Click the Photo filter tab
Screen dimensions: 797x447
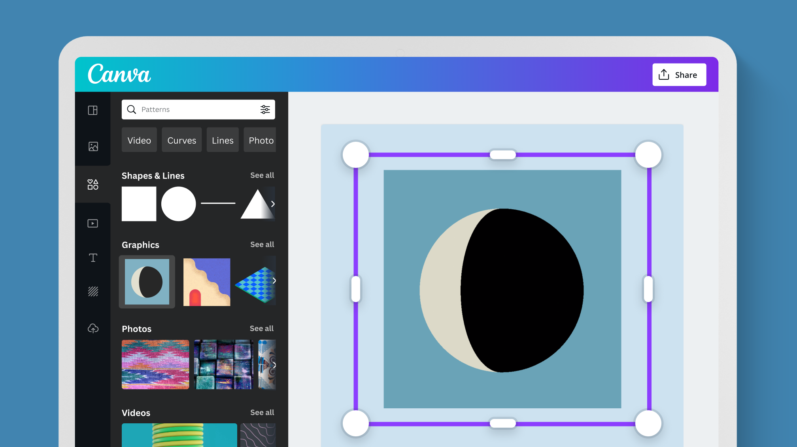point(261,140)
